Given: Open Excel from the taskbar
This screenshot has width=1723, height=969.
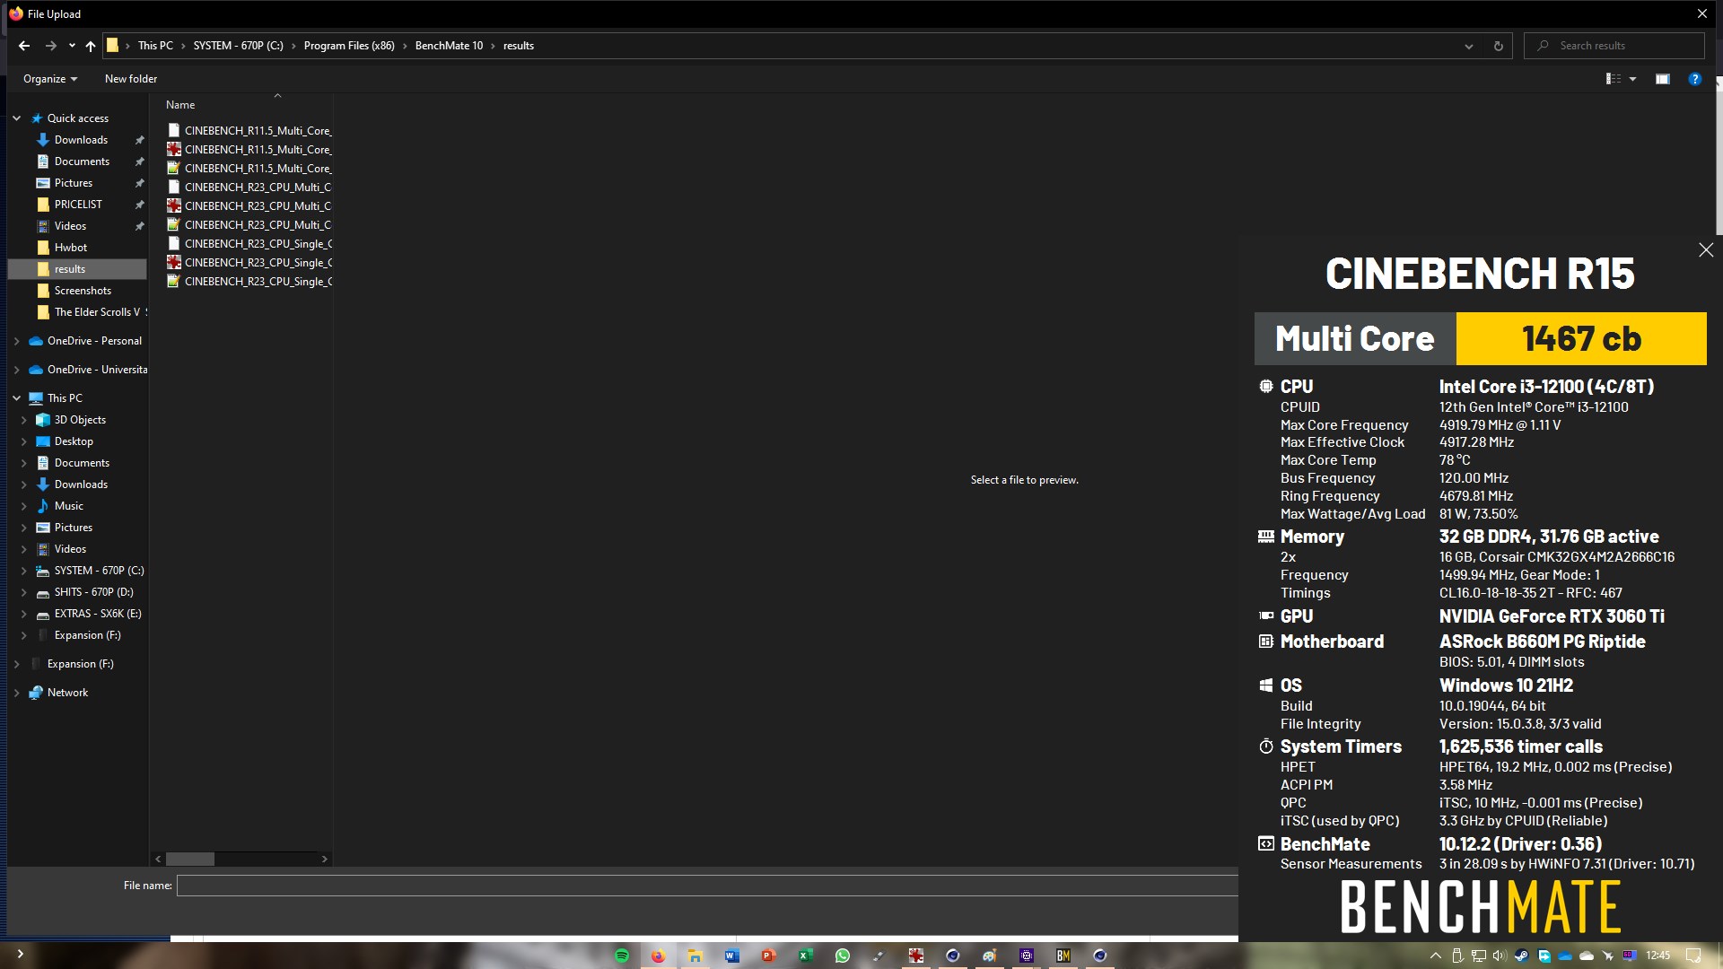Looking at the screenshot, I should 805,956.
